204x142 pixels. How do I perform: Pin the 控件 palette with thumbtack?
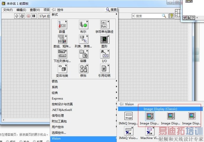click(54, 10)
